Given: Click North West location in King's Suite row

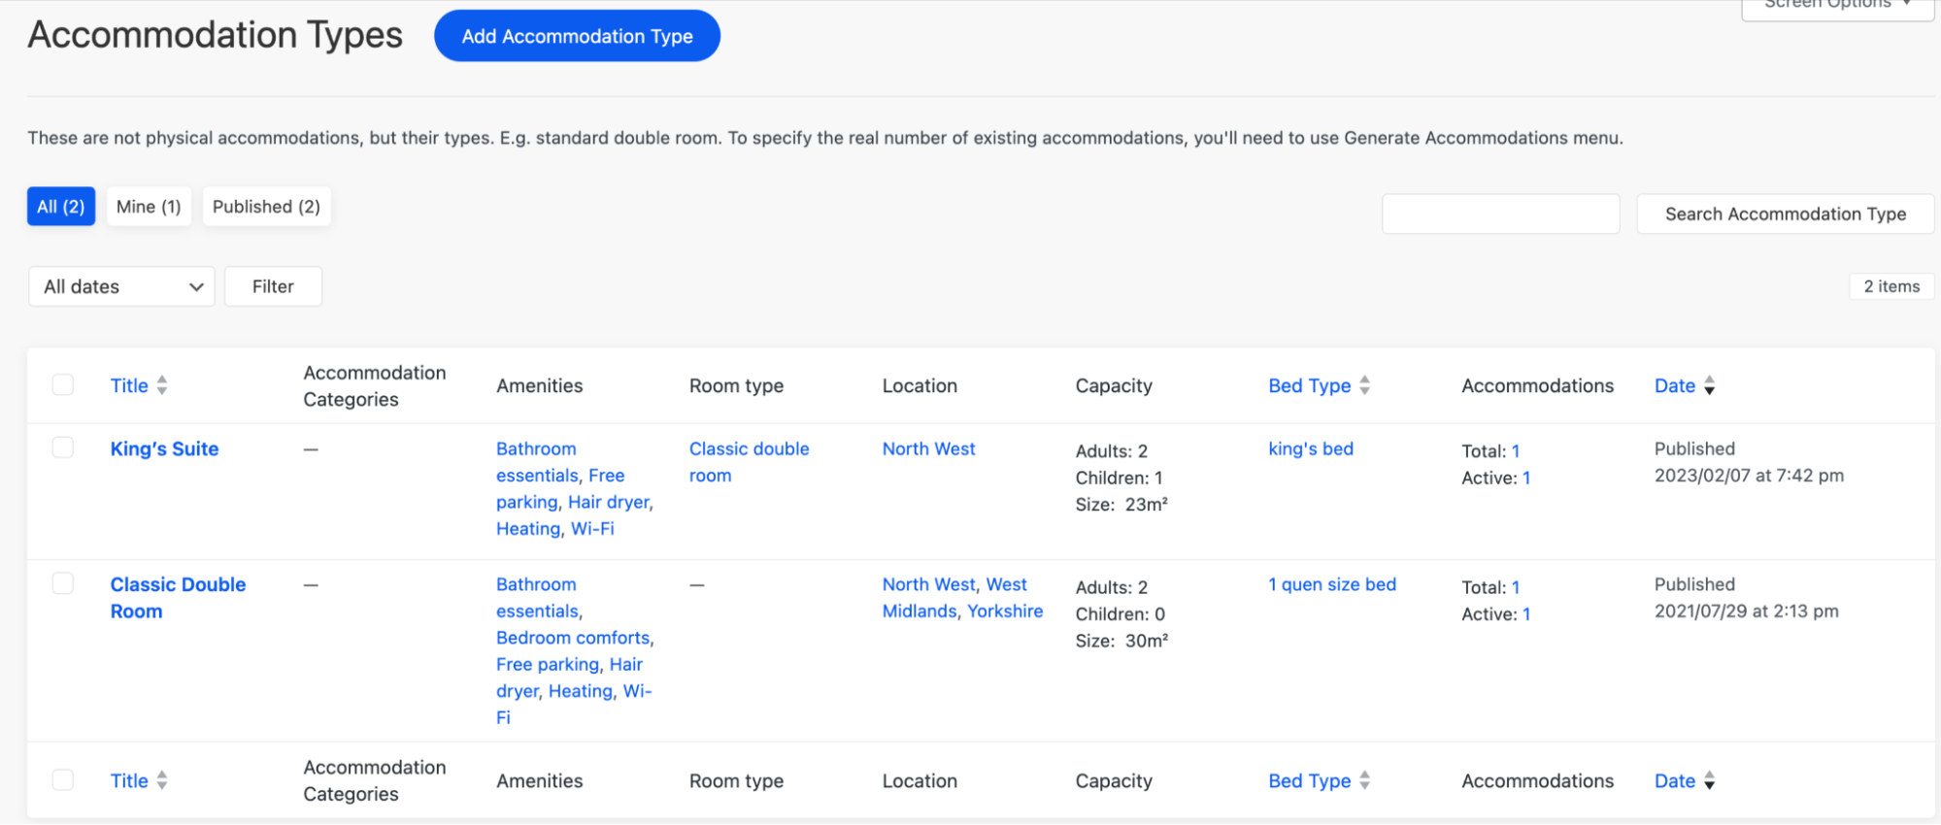Looking at the screenshot, I should click(928, 448).
